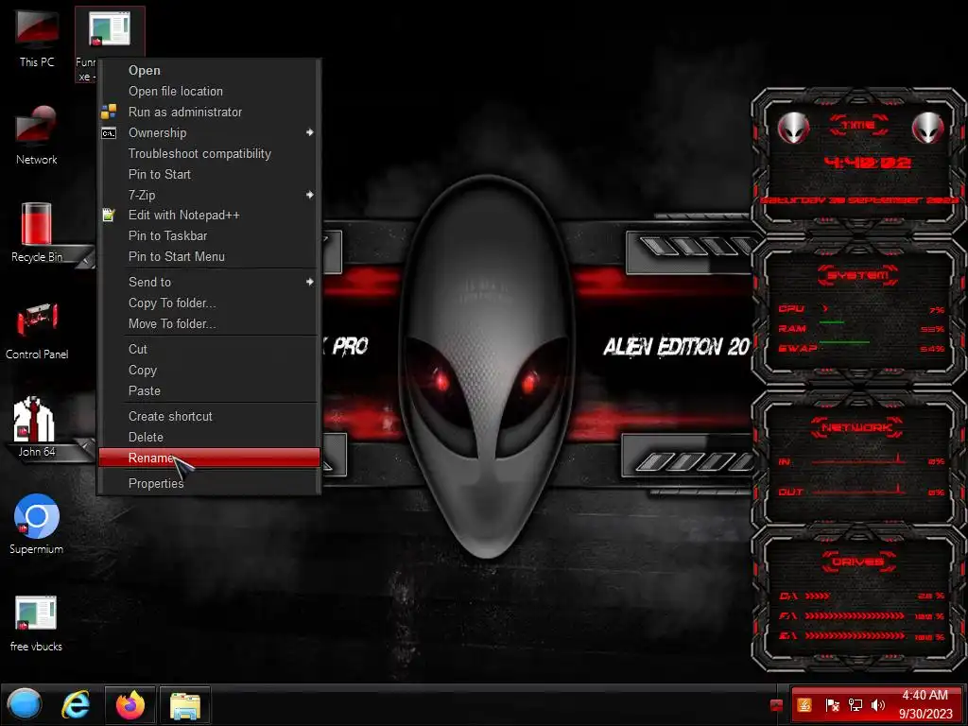The width and height of the screenshot is (968, 726).
Task: Select the Supermium browser desktop icon
Action: click(37, 524)
